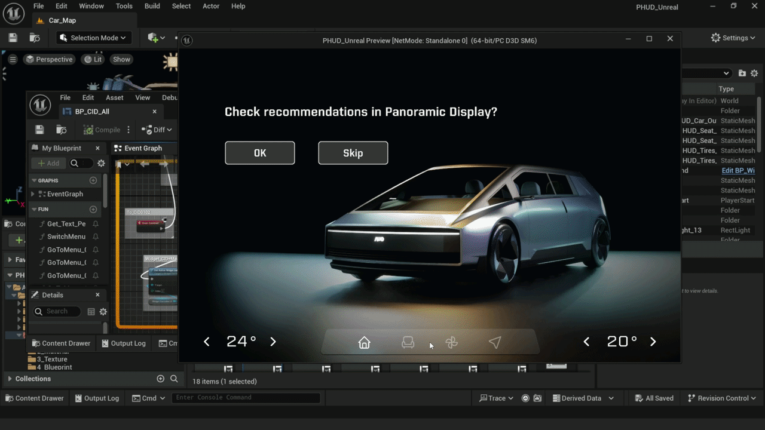Select the seat icon in bottom dock
Image resolution: width=765 pixels, height=430 pixels.
click(x=408, y=342)
